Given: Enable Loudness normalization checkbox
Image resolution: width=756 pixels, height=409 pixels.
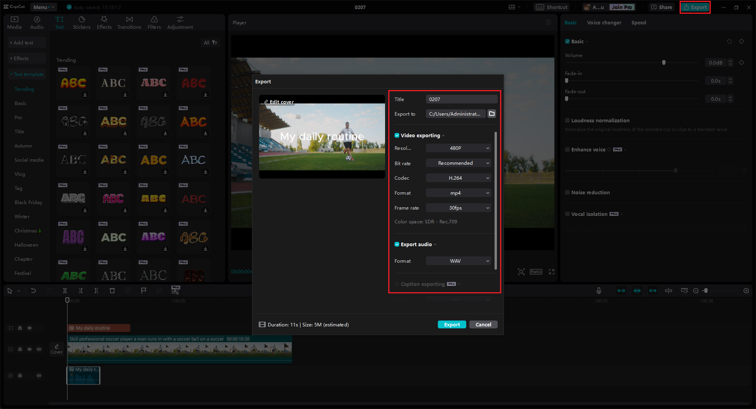Looking at the screenshot, I should tap(567, 120).
